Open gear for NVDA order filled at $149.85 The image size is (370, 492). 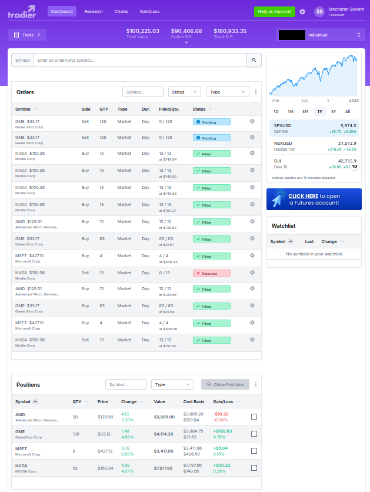(x=252, y=171)
